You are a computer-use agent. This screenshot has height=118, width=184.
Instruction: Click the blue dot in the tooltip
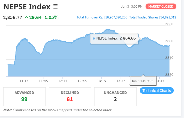(94, 38)
